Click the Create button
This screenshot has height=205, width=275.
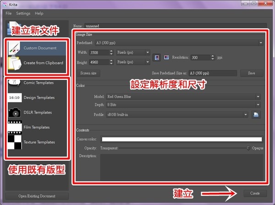pyautogui.click(x=255, y=194)
